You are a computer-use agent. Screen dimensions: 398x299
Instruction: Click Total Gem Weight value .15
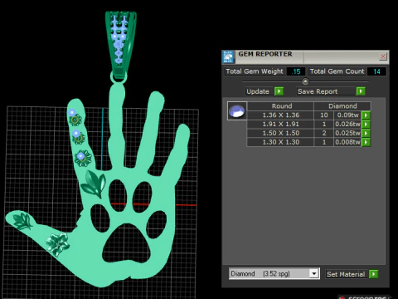[296, 71]
